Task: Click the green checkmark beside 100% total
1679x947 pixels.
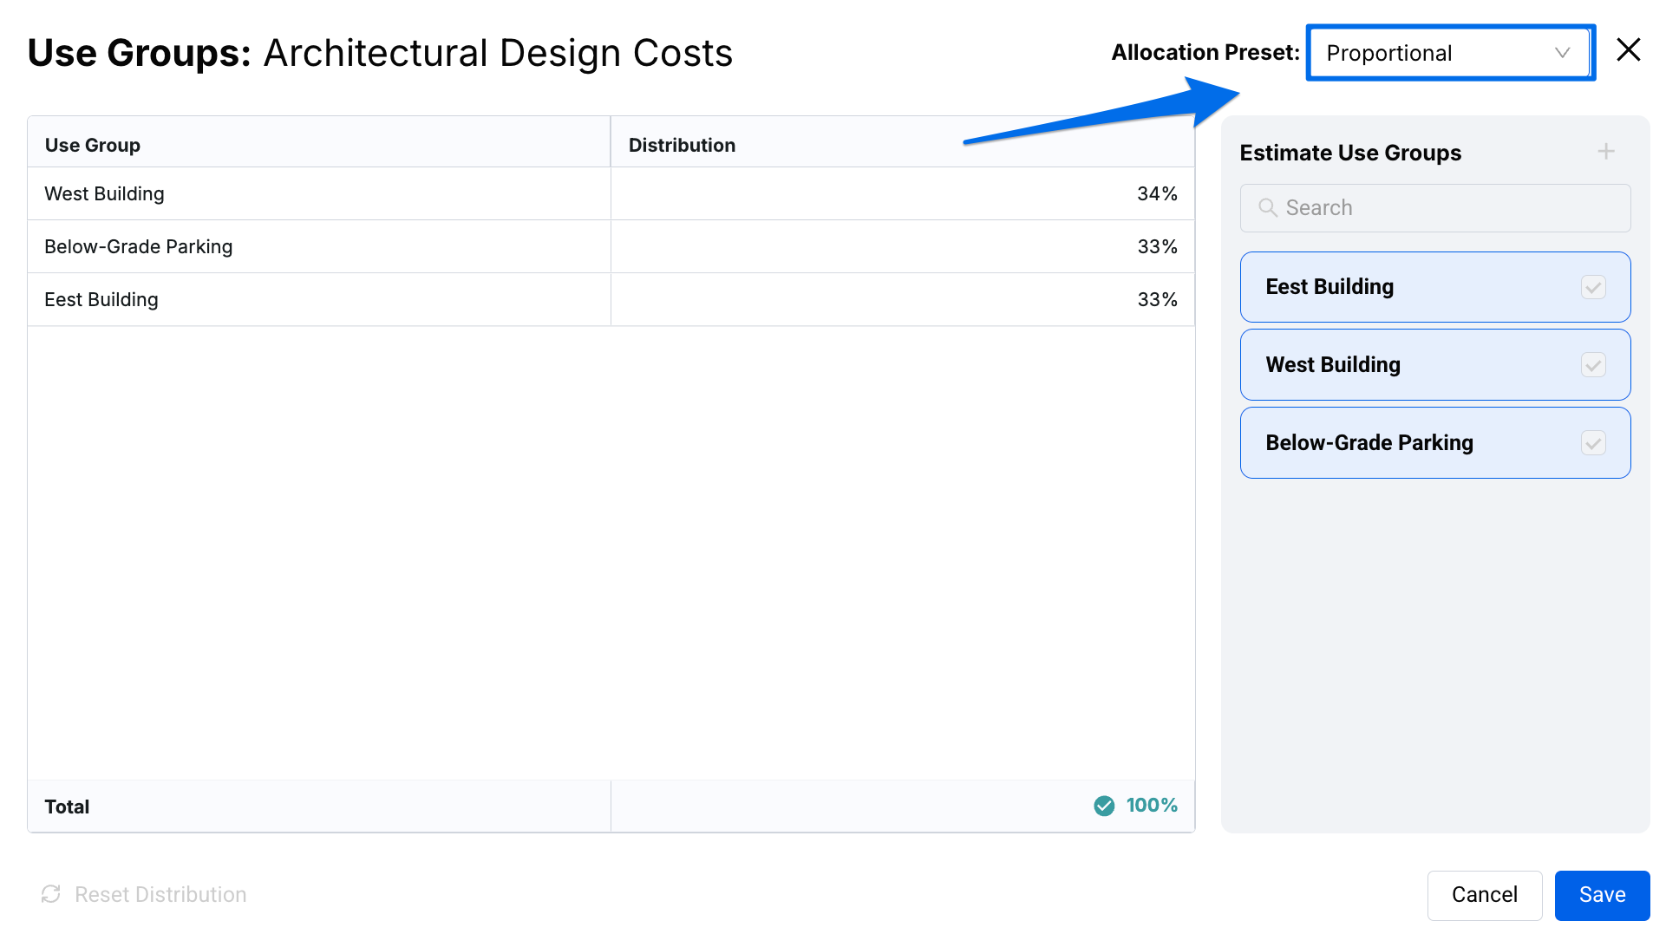Action: coord(1103,806)
